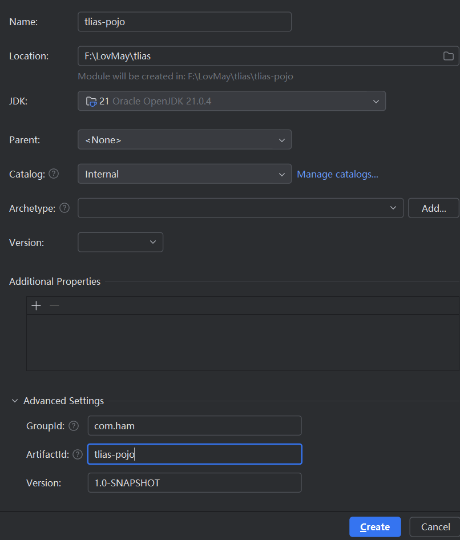This screenshot has height=540, width=460.
Task: Click the Create button
Action: point(375,527)
